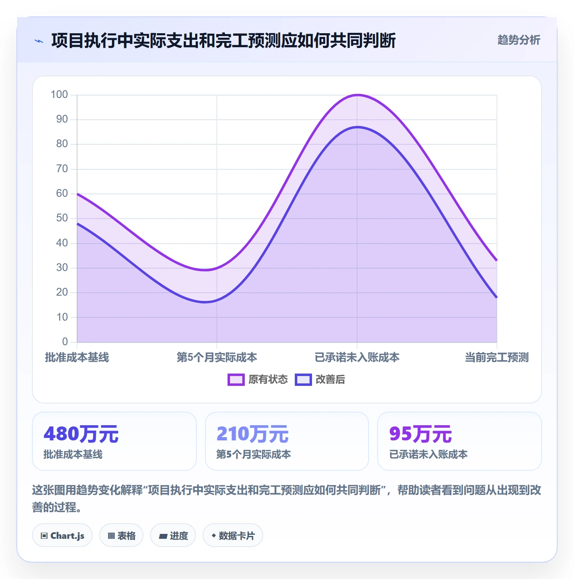574x579 pixels.
Task: Click the 批准成本基线 caption under 480万元
Action: point(73,454)
